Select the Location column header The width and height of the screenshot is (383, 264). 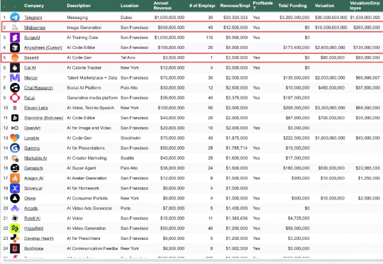point(130,6)
